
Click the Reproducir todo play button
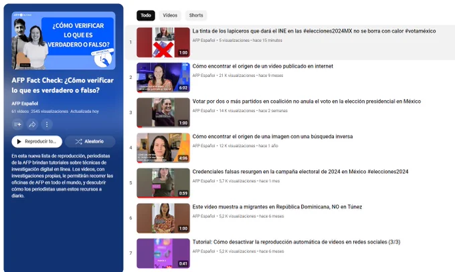click(x=37, y=142)
